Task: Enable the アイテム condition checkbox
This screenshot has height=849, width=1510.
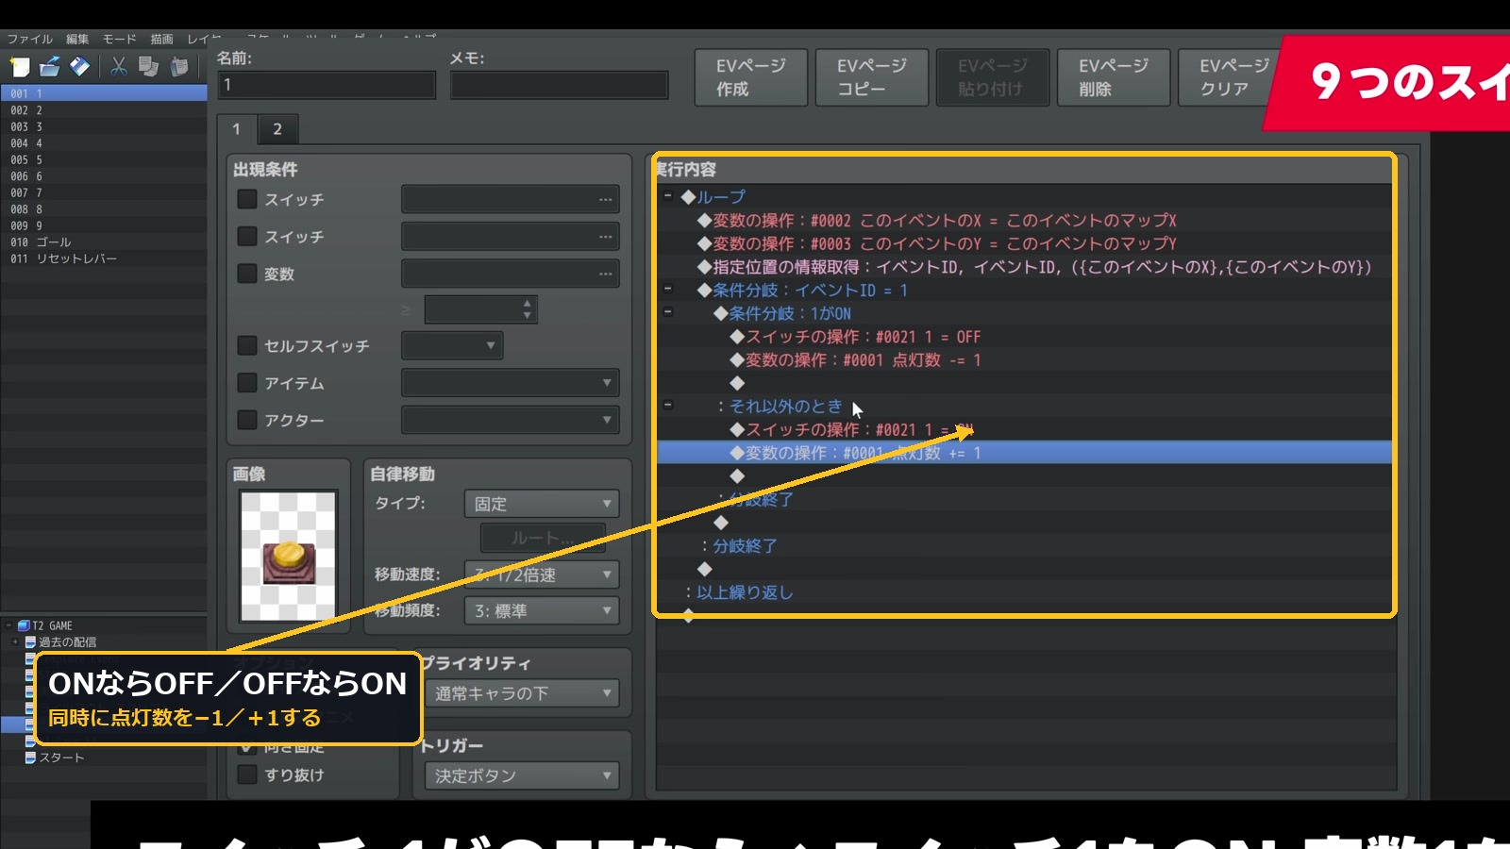Action: click(247, 383)
